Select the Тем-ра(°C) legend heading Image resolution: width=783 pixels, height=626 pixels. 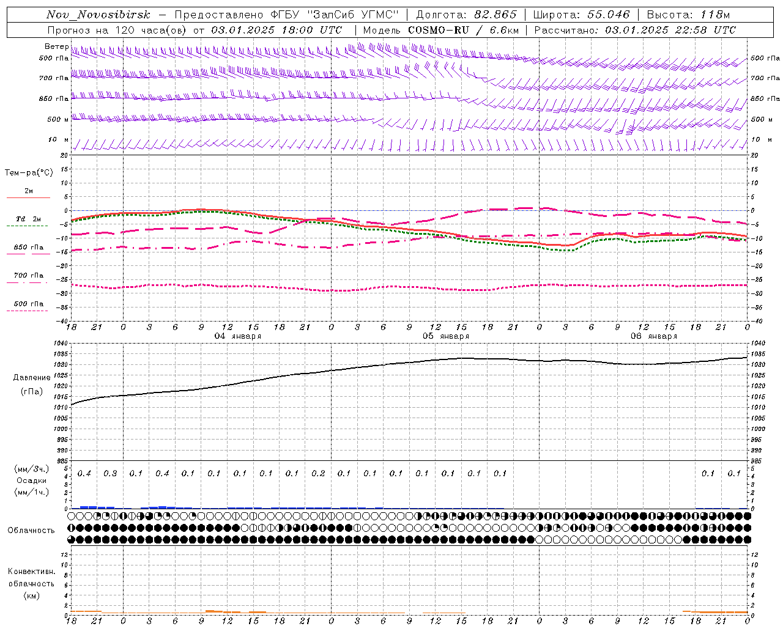coord(29,173)
